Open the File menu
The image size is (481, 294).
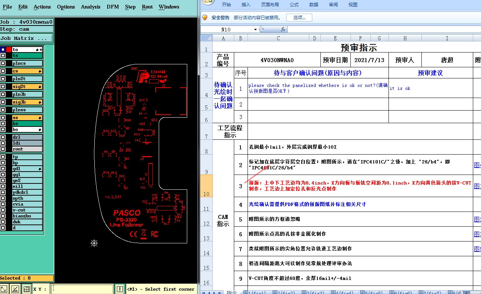point(7,7)
